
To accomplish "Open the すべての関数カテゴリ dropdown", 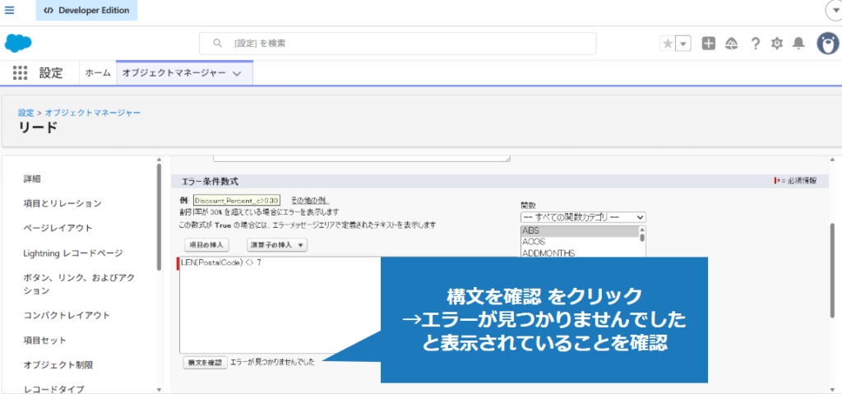I will click(583, 217).
